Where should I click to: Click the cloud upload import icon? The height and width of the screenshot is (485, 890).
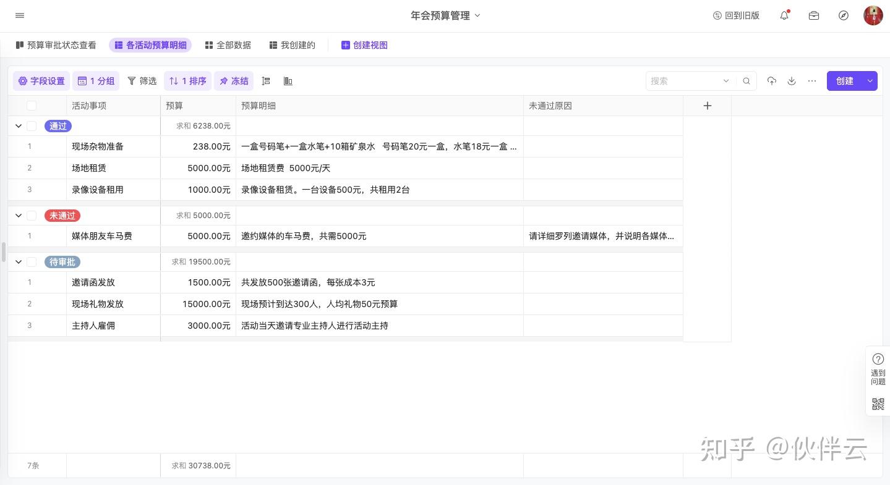pos(771,81)
